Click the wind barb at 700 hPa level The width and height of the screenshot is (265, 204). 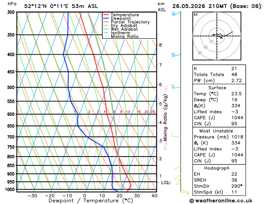[x=176, y=135]
